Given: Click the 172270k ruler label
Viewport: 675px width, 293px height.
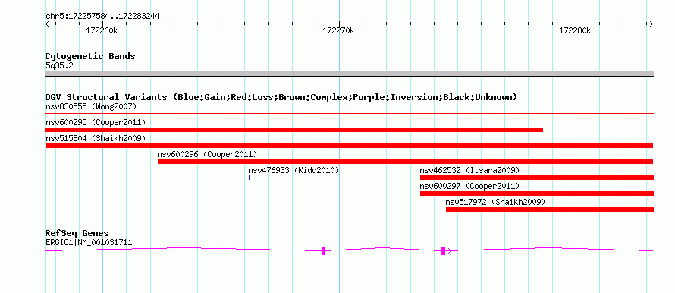Looking at the screenshot, I should pyautogui.click(x=339, y=30).
